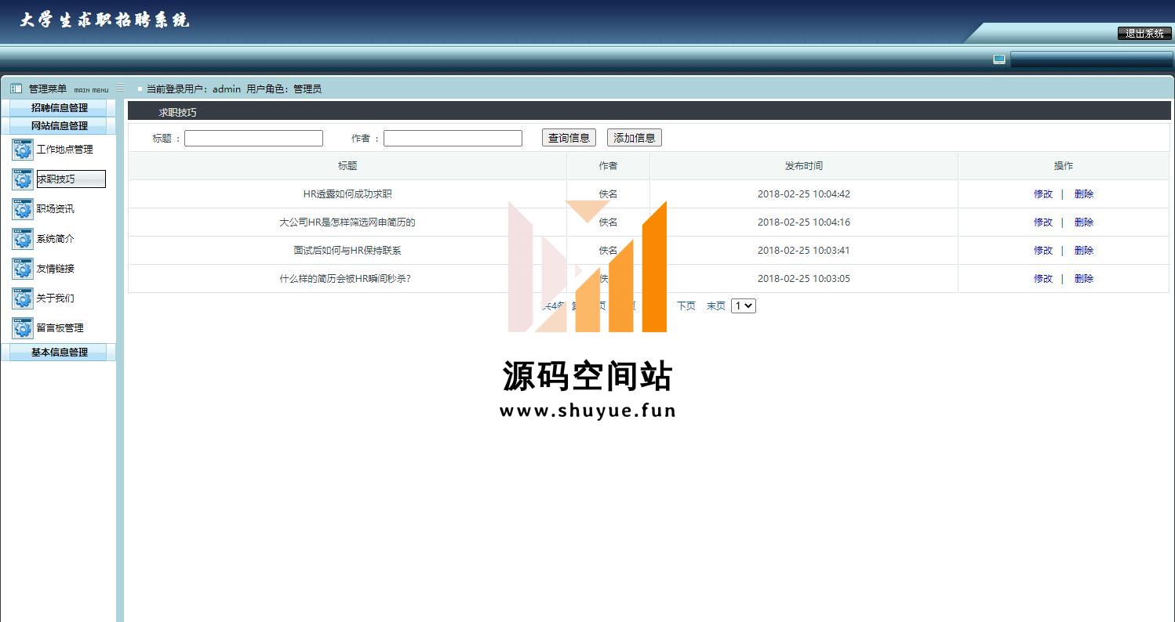Click 删除 for 大公司HR是怎样筛选网申简历的
Image resolution: width=1175 pixels, height=622 pixels.
point(1084,222)
